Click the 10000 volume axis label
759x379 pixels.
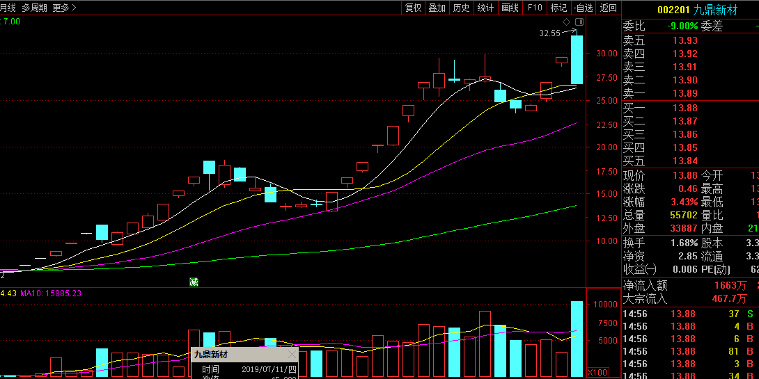tap(606, 305)
